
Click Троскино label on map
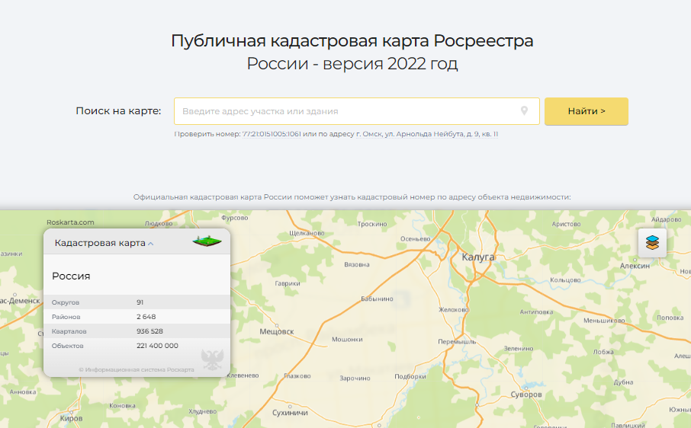[x=372, y=224]
